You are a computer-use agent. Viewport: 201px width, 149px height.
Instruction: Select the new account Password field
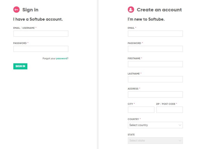[x=155, y=49]
